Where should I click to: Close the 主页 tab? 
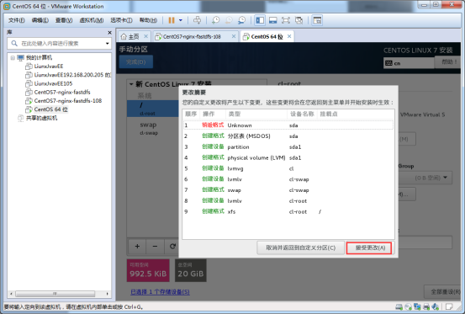point(146,36)
